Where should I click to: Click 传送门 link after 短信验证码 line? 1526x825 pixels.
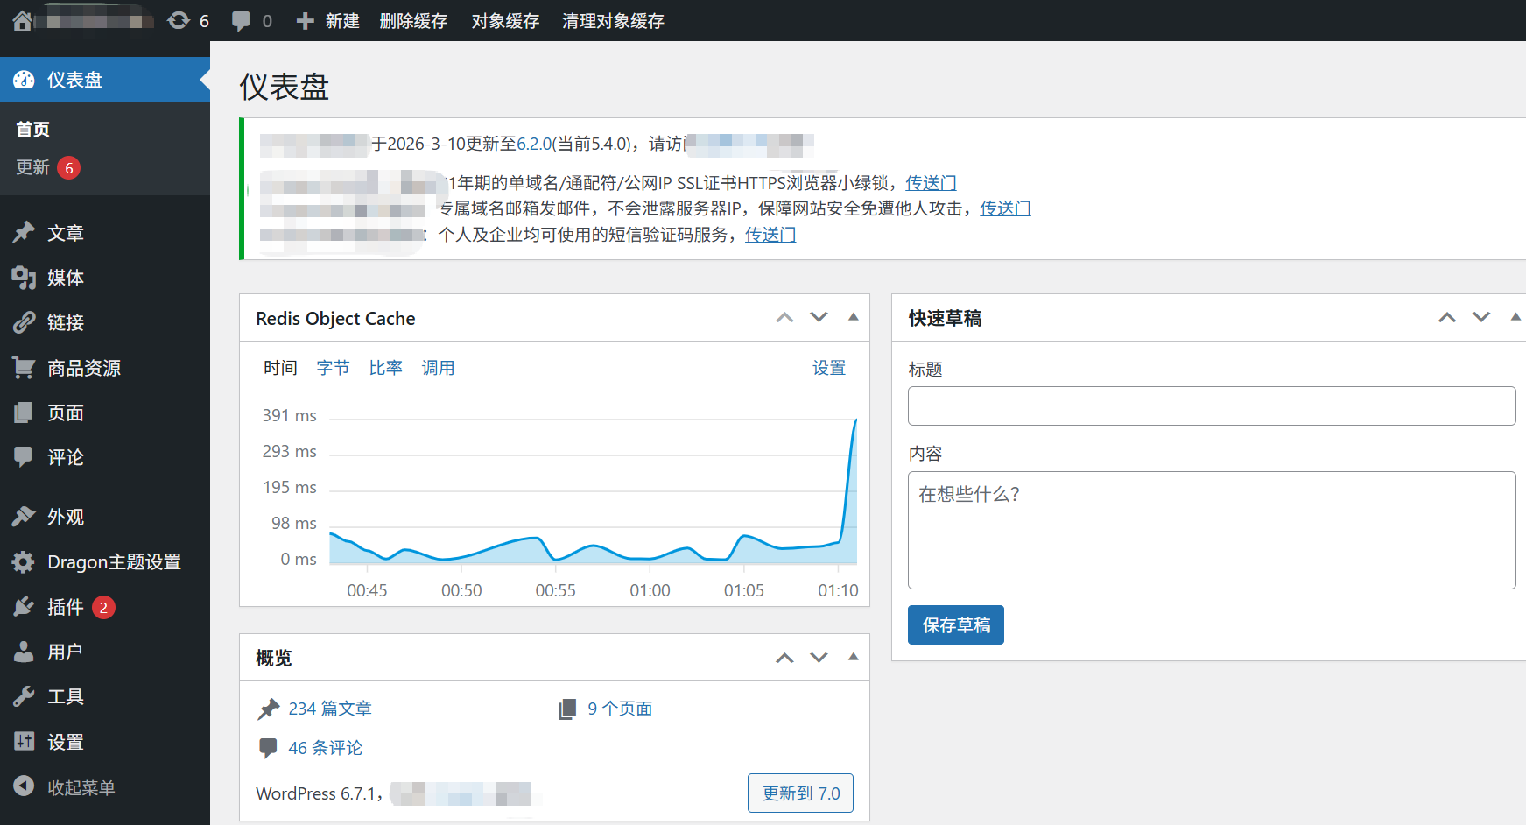click(770, 235)
